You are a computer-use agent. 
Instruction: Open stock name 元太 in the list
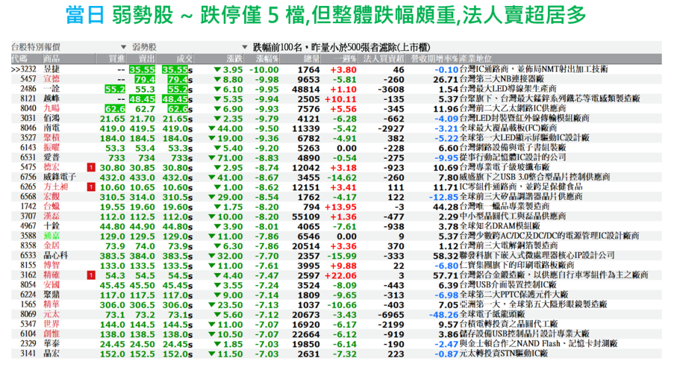click(52, 314)
